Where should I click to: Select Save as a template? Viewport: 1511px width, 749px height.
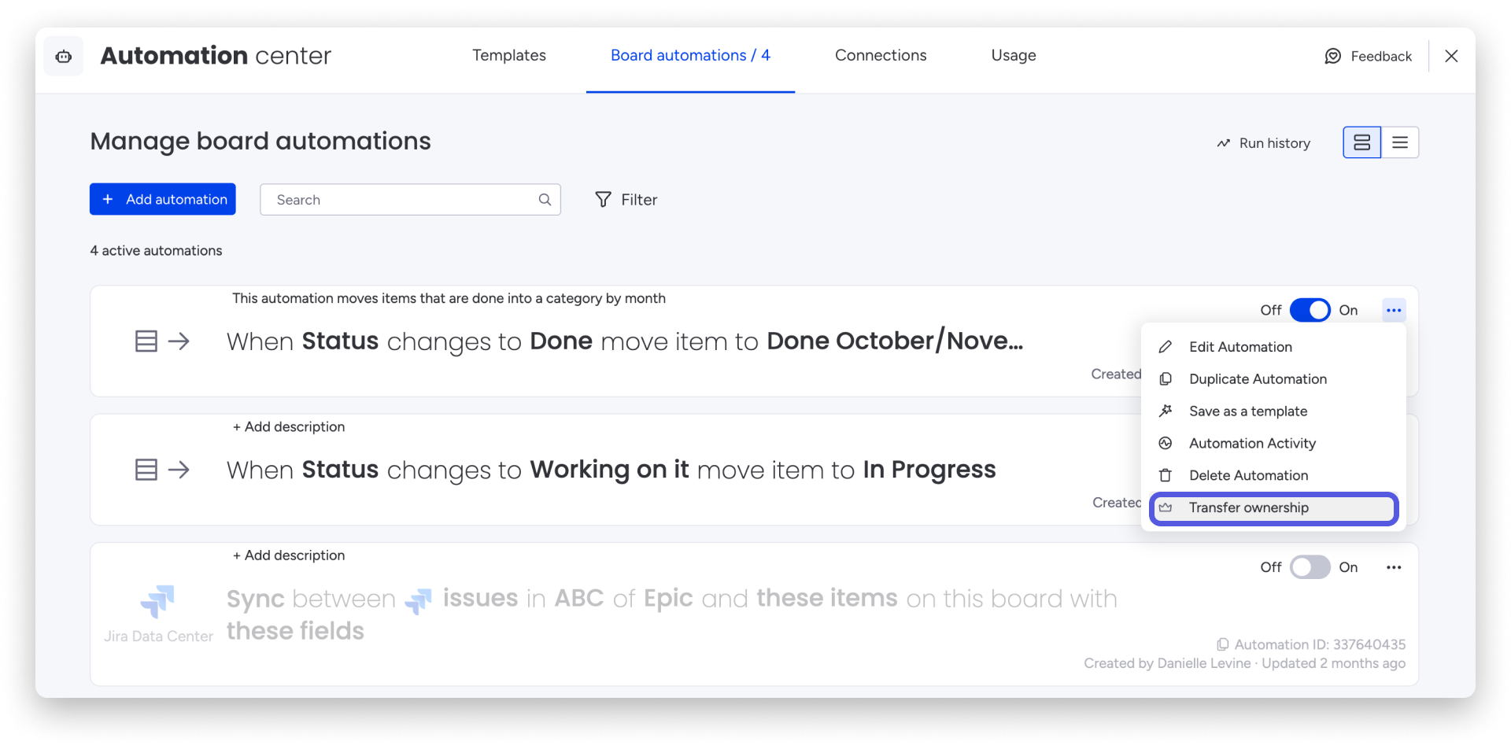coord(1273,411)
